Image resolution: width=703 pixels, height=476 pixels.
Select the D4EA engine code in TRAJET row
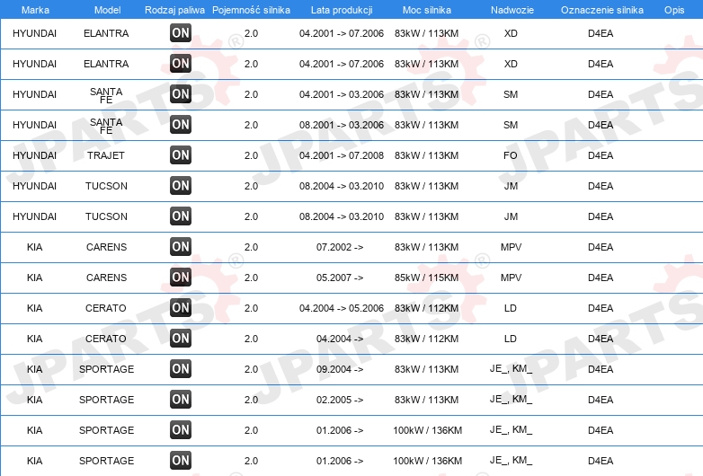coord(601,155)
